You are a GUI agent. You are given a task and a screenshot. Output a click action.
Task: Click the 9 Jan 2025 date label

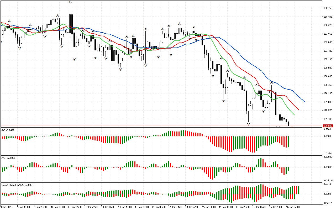click(6, 207)
